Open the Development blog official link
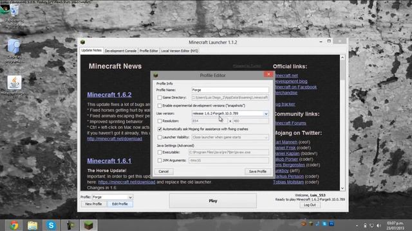Screen dimensions: 412x231 point(290,81)
